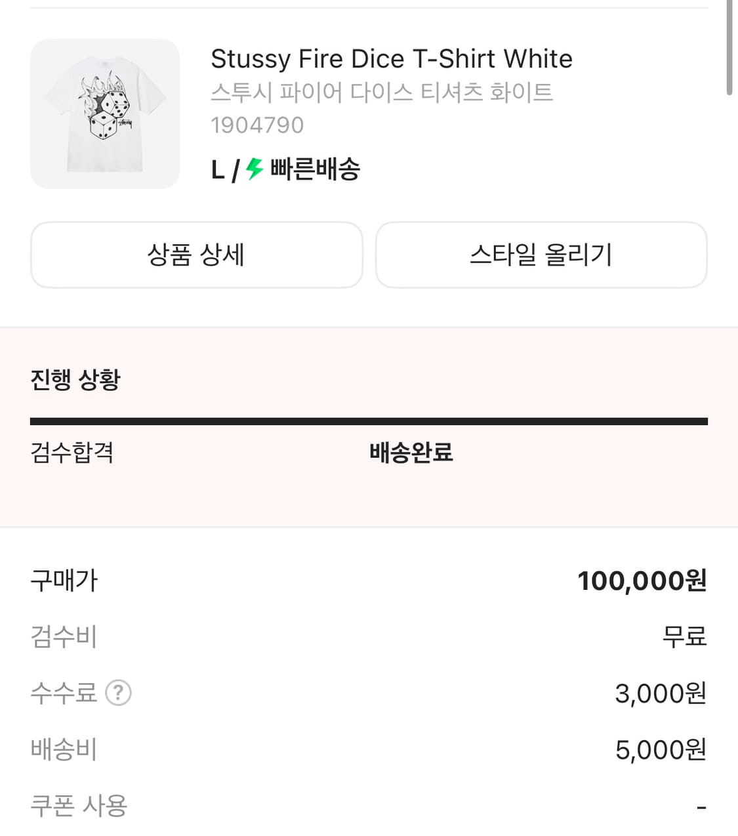738x836 pixels.
Task: Open the Stussy T-shirt product thumbnail
Action: pyautogui.click(x=105, y=114)
